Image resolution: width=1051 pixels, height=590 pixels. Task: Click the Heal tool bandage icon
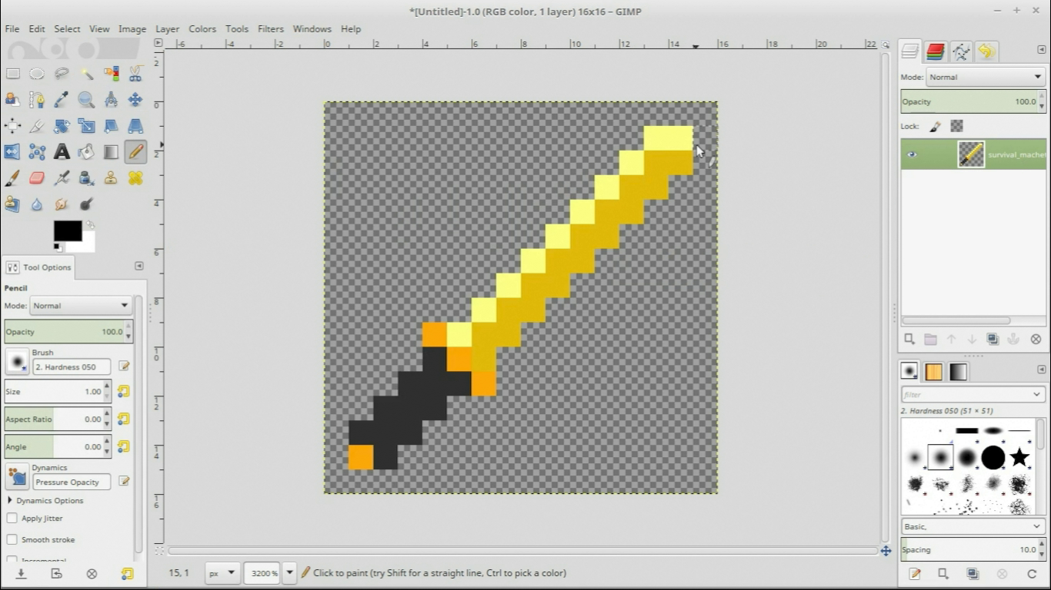click(135, 178)
